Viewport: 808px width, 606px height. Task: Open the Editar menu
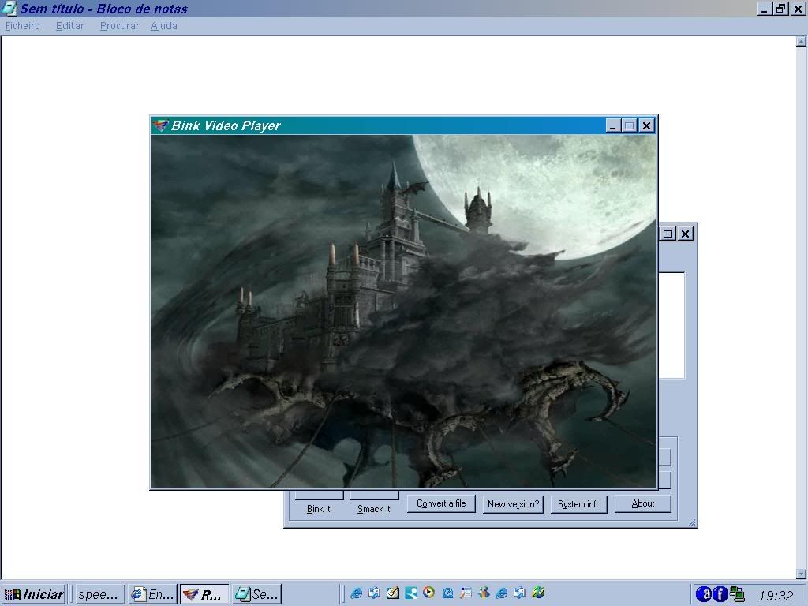pos(70,26)
